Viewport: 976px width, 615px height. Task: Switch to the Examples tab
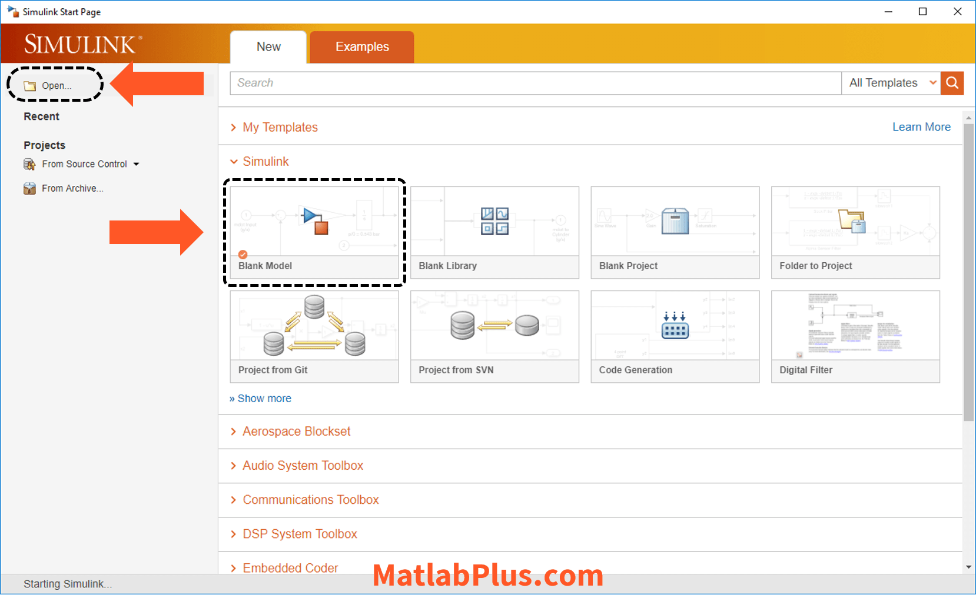pyautogui.click(x=362, y=47)
